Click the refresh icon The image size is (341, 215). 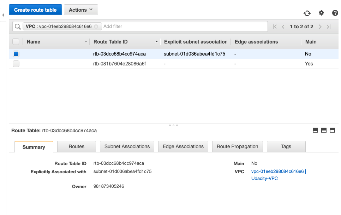(x=307, y=13)
